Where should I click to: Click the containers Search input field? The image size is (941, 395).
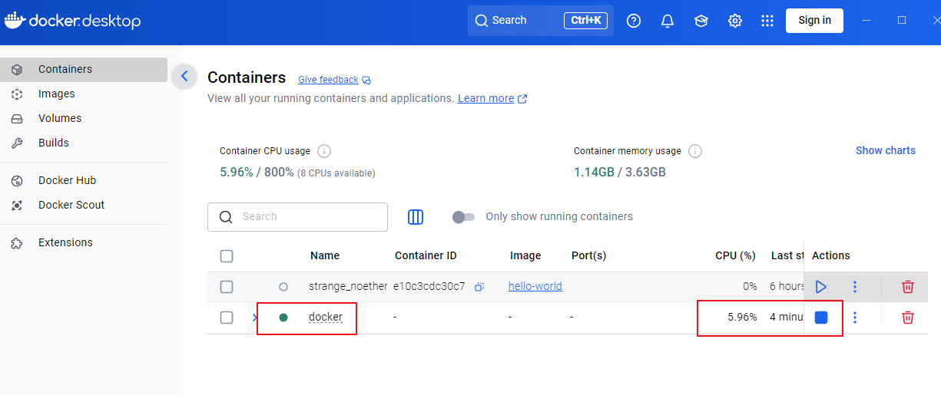(297, 217)
